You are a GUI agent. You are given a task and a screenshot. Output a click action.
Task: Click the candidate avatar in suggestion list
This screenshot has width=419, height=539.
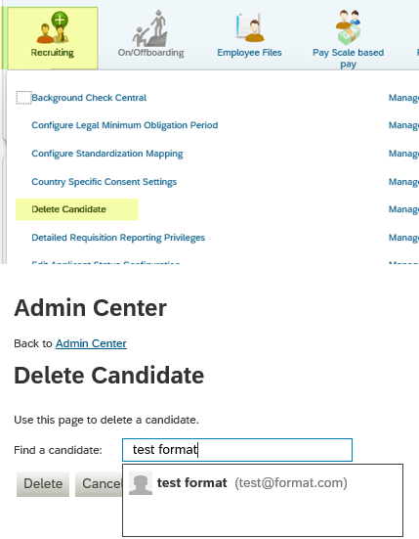141,483
